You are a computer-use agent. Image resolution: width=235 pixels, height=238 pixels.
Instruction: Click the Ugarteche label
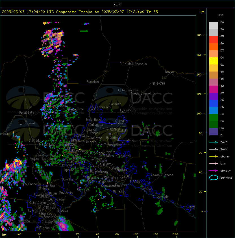click(x=70, y=179)
